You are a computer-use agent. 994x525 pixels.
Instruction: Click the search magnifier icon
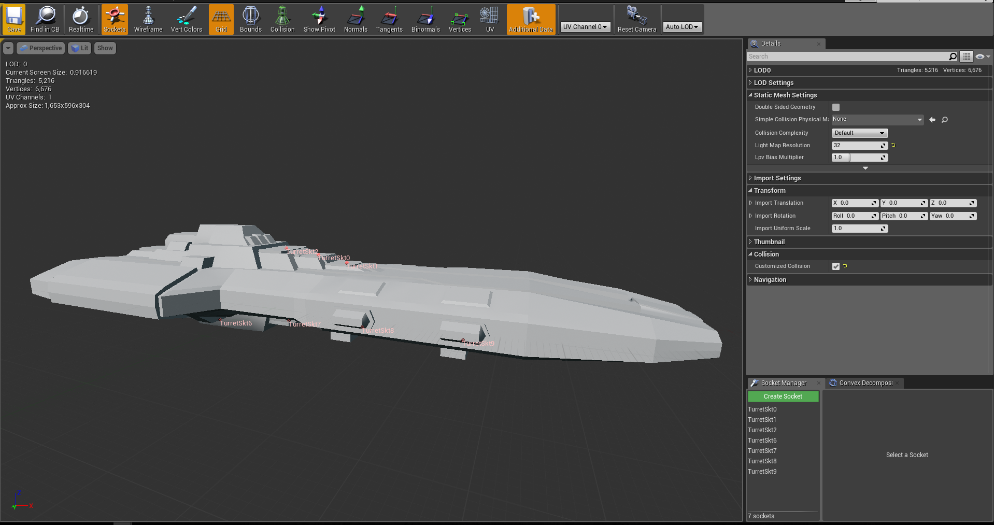(x=953, y=56)
